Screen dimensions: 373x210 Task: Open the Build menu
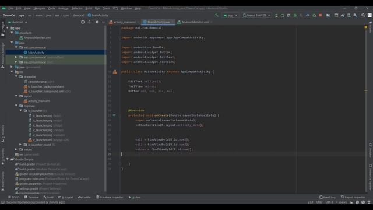coord(89,8)
